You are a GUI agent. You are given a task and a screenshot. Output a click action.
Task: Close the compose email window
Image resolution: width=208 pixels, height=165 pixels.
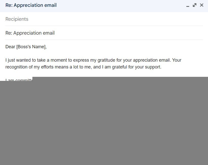pos(202,5)
